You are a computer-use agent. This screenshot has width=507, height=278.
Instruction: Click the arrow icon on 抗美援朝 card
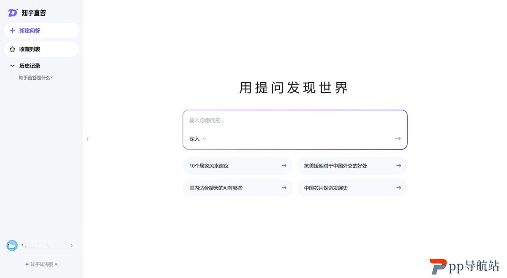pyautogui.click(x=398, y=166)
